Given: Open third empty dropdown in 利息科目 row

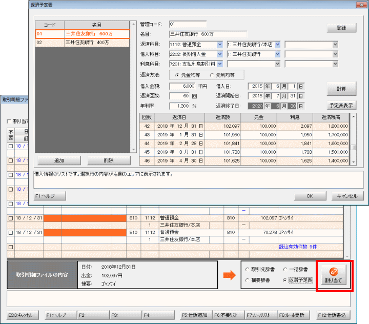Looking at the screenshot, I should point(335,64).
